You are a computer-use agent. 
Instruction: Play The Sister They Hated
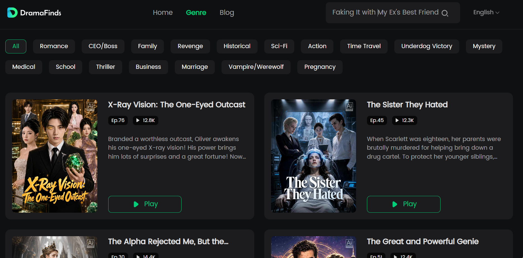coord(404,204)
